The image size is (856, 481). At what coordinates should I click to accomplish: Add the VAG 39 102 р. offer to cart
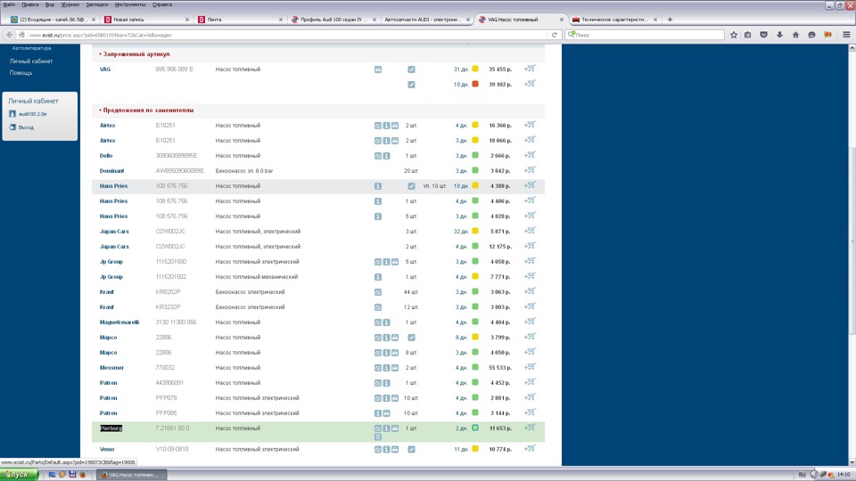pyautogui.click(x=530, y=84)
